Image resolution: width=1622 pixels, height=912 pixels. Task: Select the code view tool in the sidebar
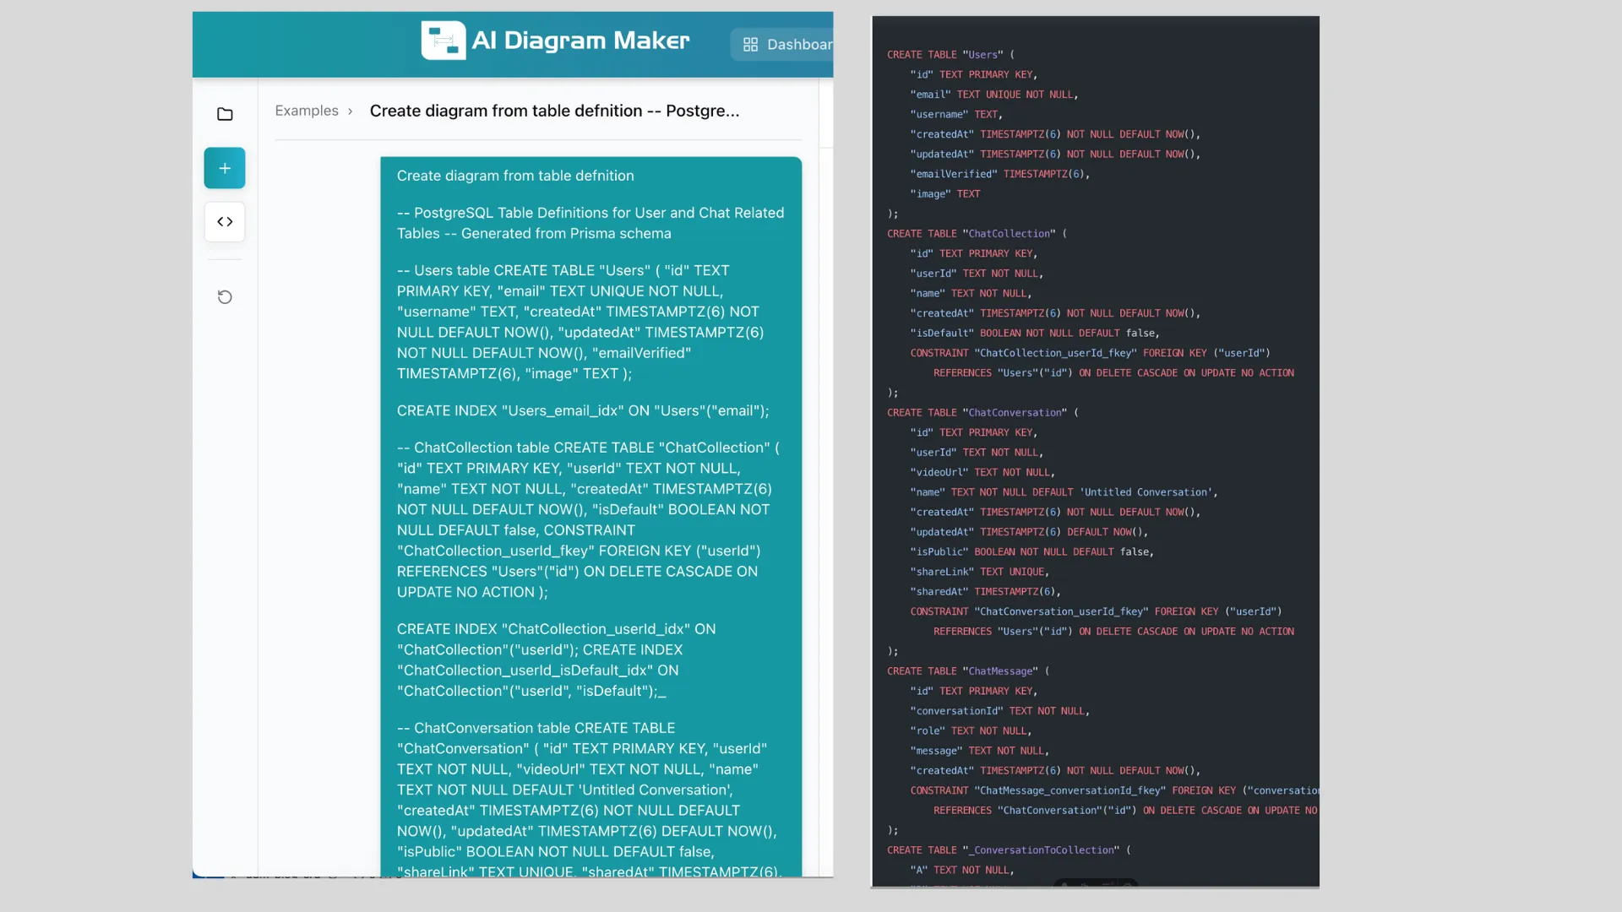(x=224, y=221)
